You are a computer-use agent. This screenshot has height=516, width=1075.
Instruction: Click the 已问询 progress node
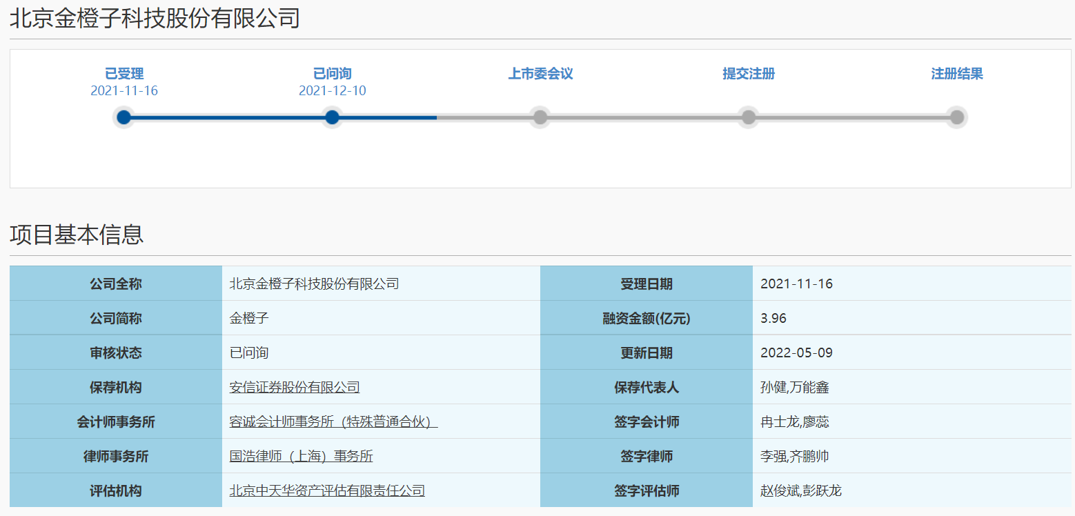(332, 117)
